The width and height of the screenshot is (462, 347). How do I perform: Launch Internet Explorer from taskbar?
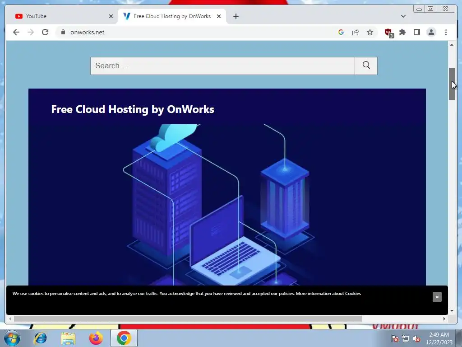[x=40, y=338]
